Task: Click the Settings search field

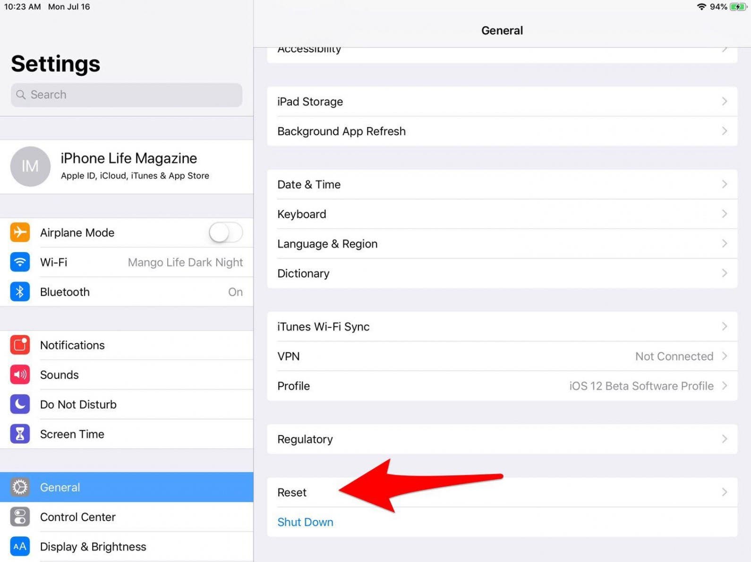Action: [x=127, y=95]
